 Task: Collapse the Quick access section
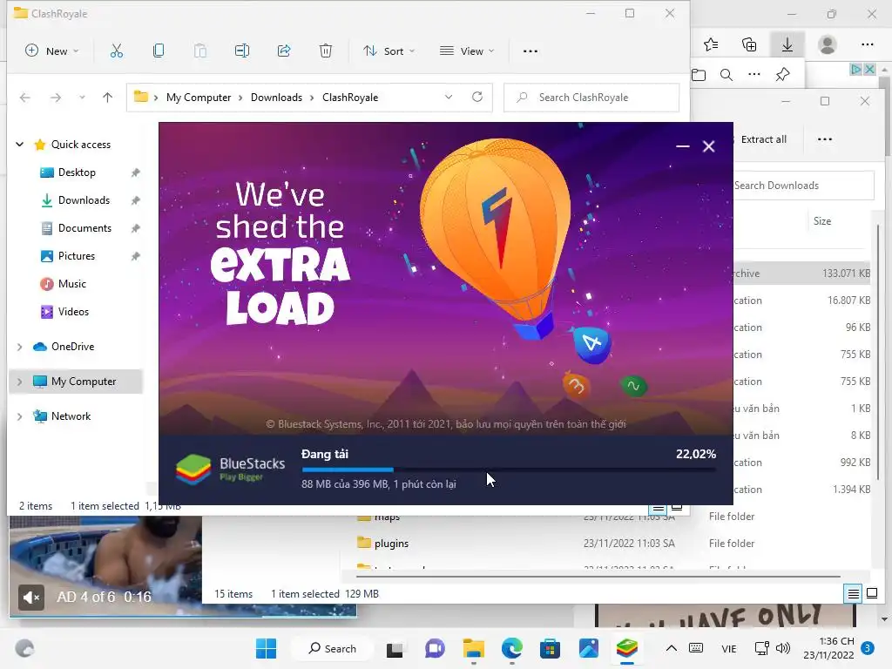pyautogui.click(x=20, y=145)
